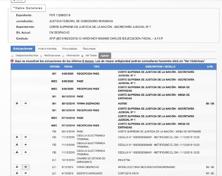Download cedula N° 19000032958491 document

tap(17, 152)
